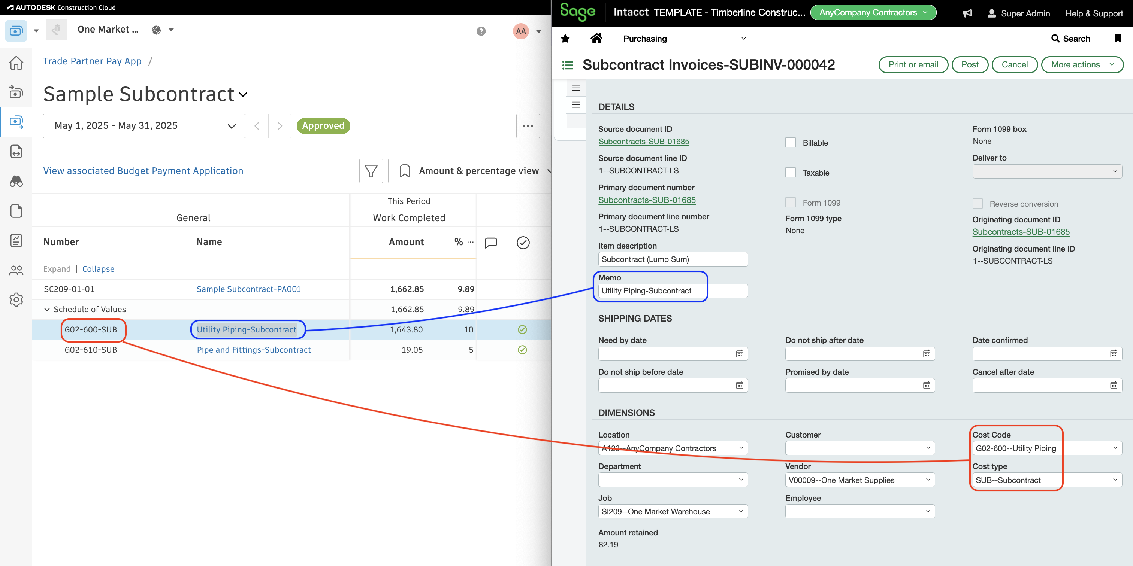
Task: Click the globe icon next to One Market
Action: coord(156,30)
